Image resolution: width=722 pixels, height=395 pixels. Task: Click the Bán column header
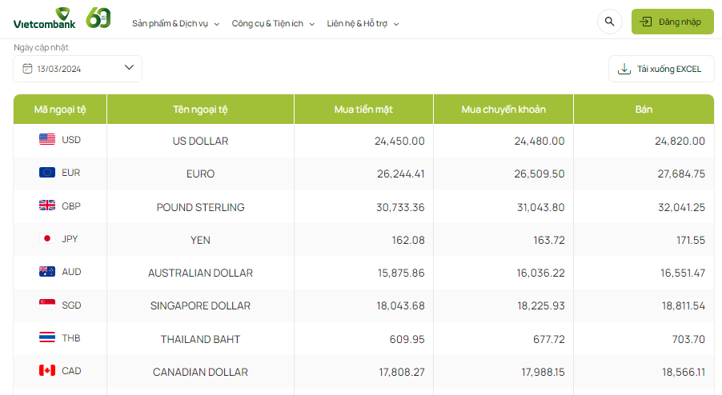(x=644, y=110)
